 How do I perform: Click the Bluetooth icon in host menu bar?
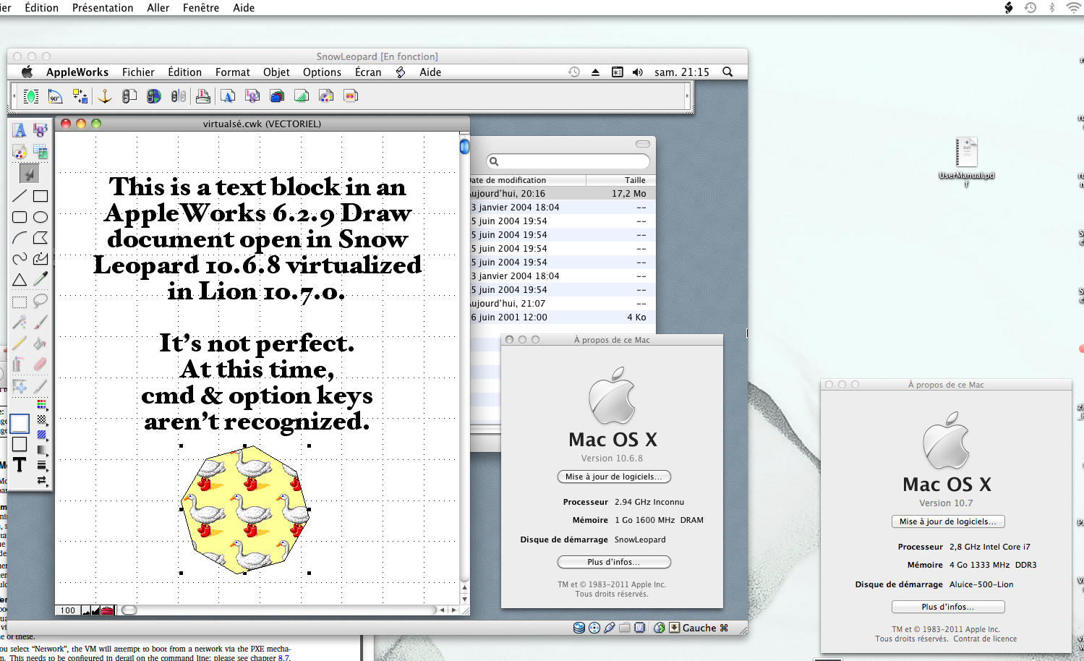tap(1051, 7)
